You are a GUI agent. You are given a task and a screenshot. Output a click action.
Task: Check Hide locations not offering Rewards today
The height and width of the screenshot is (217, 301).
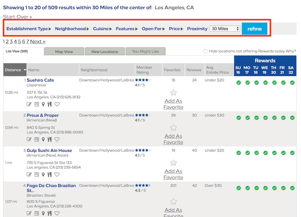click(205, 51)
